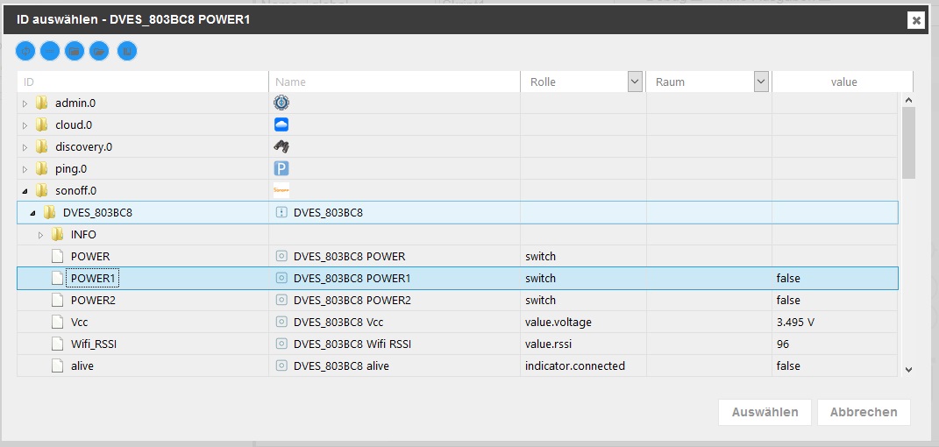Image resolution: width=939 pixels, height=447 pixels.
Task: Click the cloud.0 adapter cloud icon
Action: [281, 125]
